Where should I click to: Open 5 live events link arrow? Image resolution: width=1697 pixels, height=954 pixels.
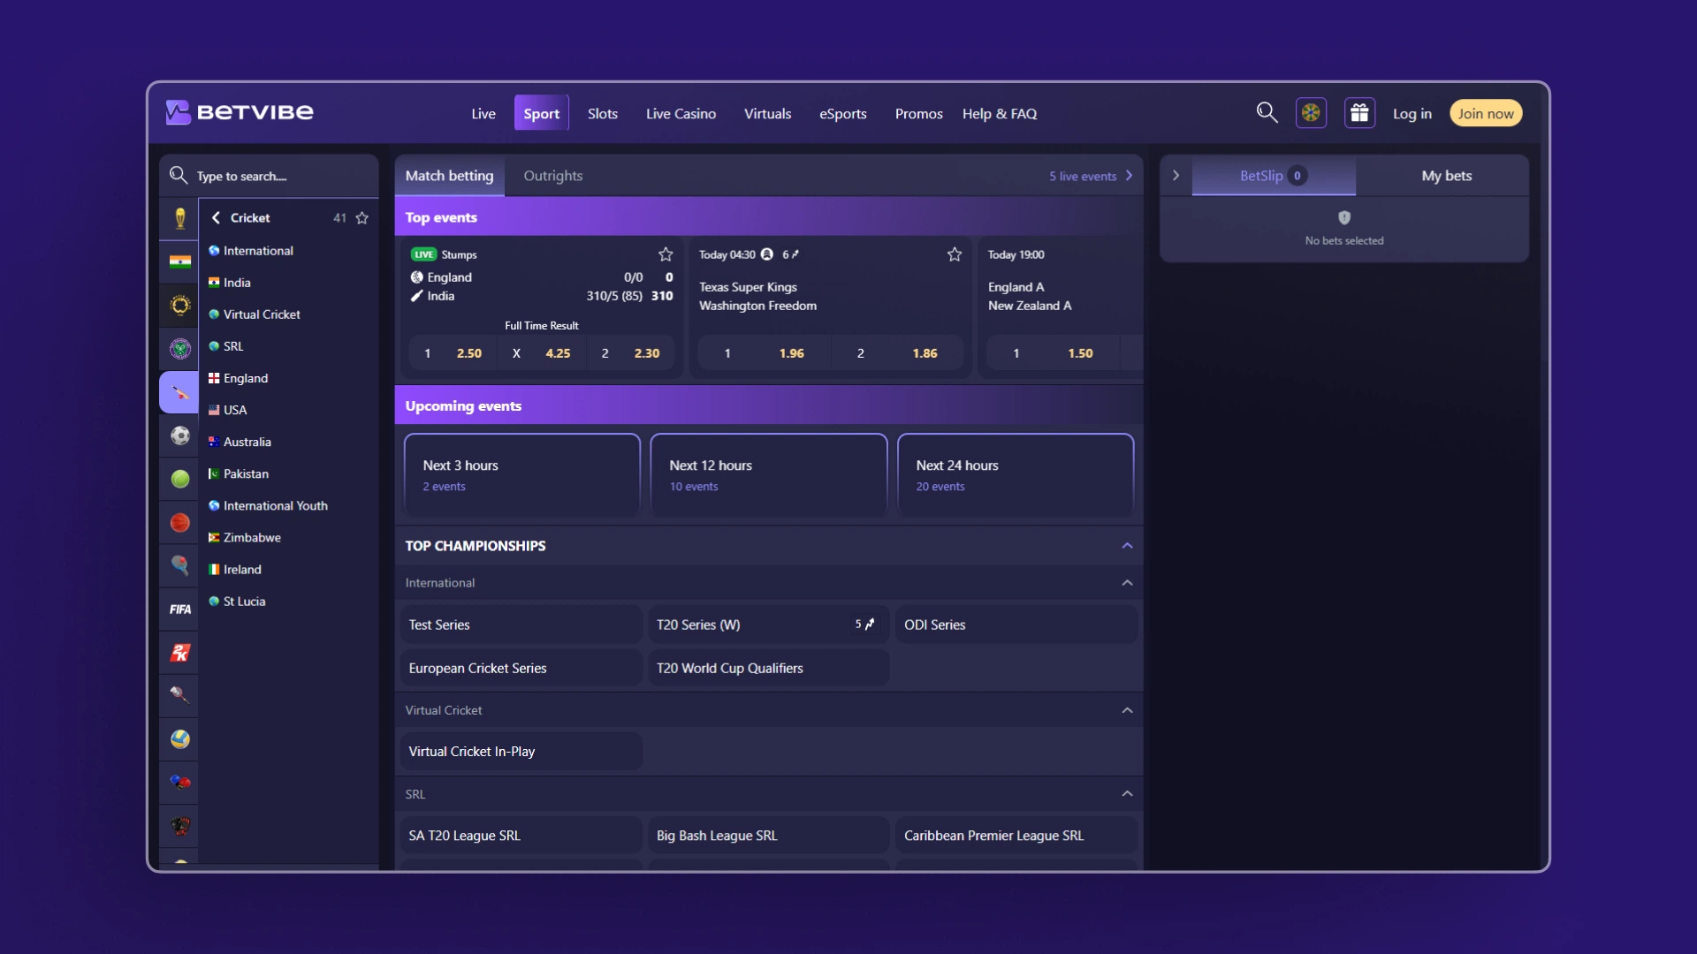point(1129,176)
